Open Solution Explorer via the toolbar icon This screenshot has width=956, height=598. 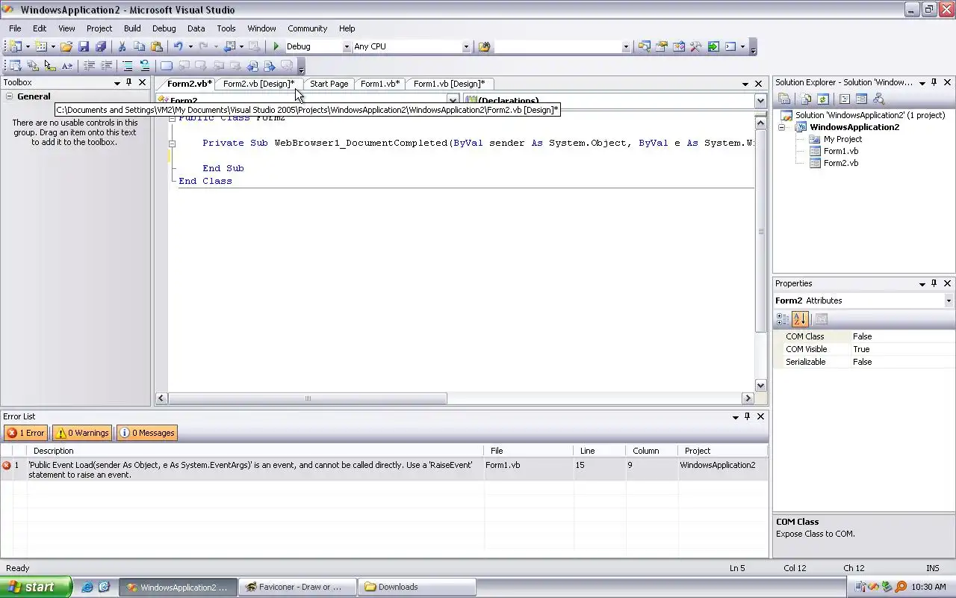tap(644, 46)
